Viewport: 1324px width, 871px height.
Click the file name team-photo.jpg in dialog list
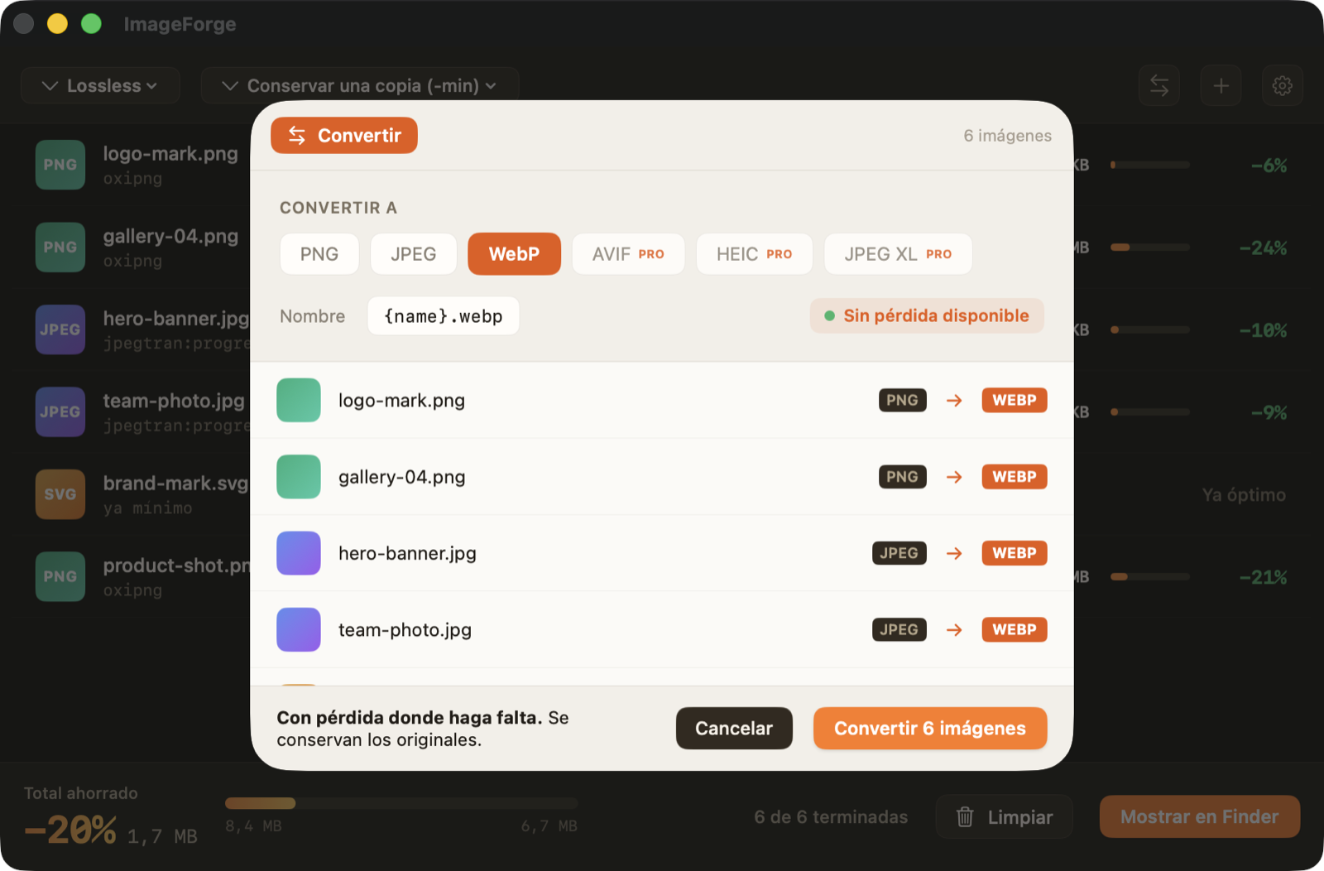pos(405,630)
